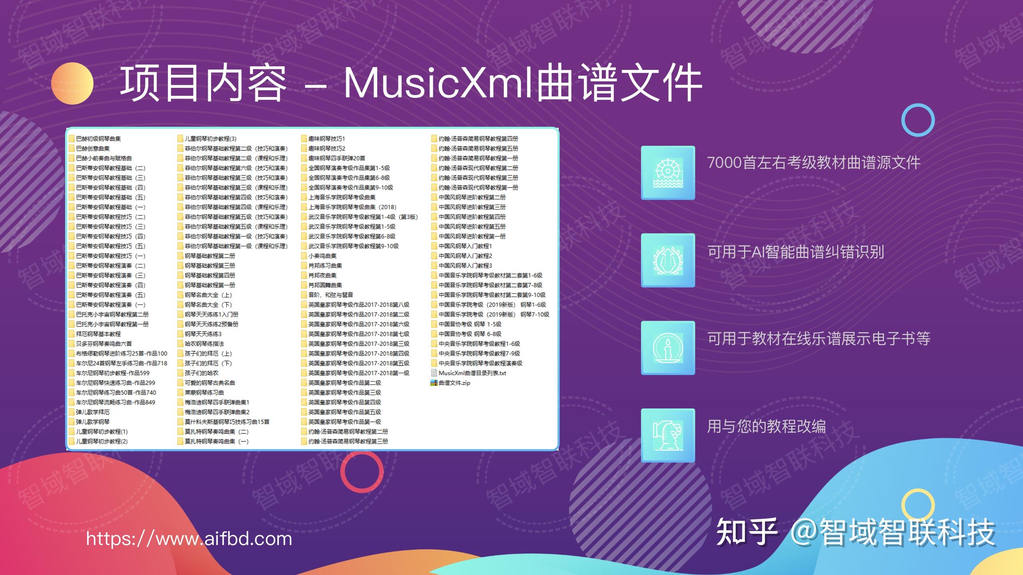1023x575 pixels.
Task: Select the folder name 车尔尼24首钢琴左手练习曲-作品718
Action: pyautogui.click(x=121, y=363)
